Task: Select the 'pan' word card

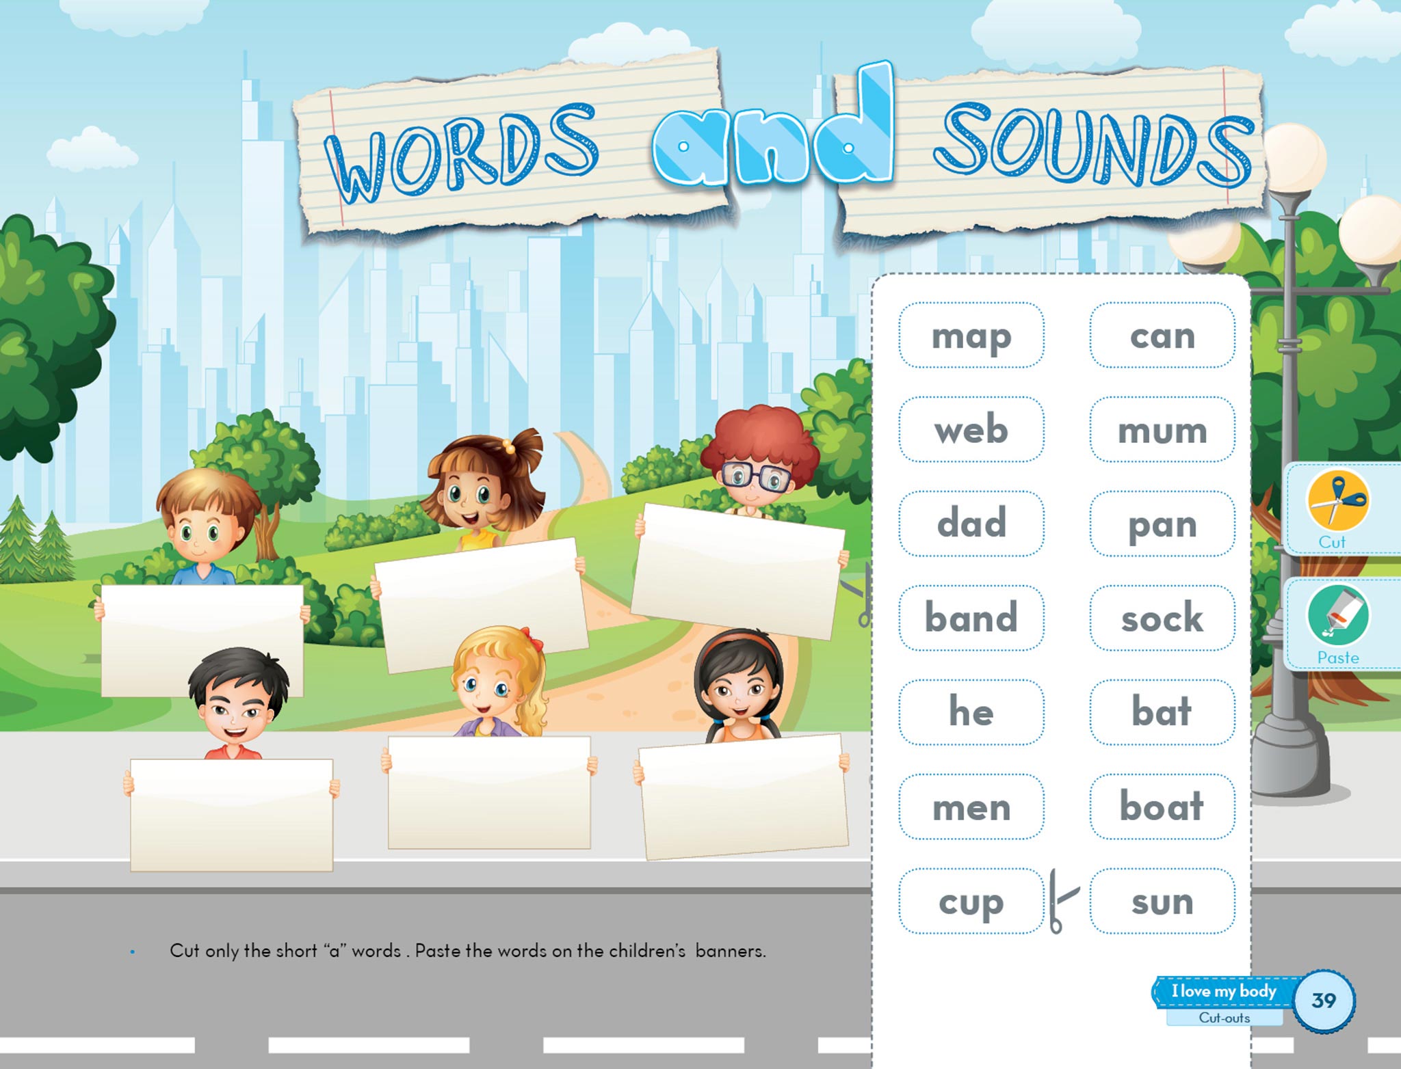Action: pyautogui.click(x=1162, y=524)
